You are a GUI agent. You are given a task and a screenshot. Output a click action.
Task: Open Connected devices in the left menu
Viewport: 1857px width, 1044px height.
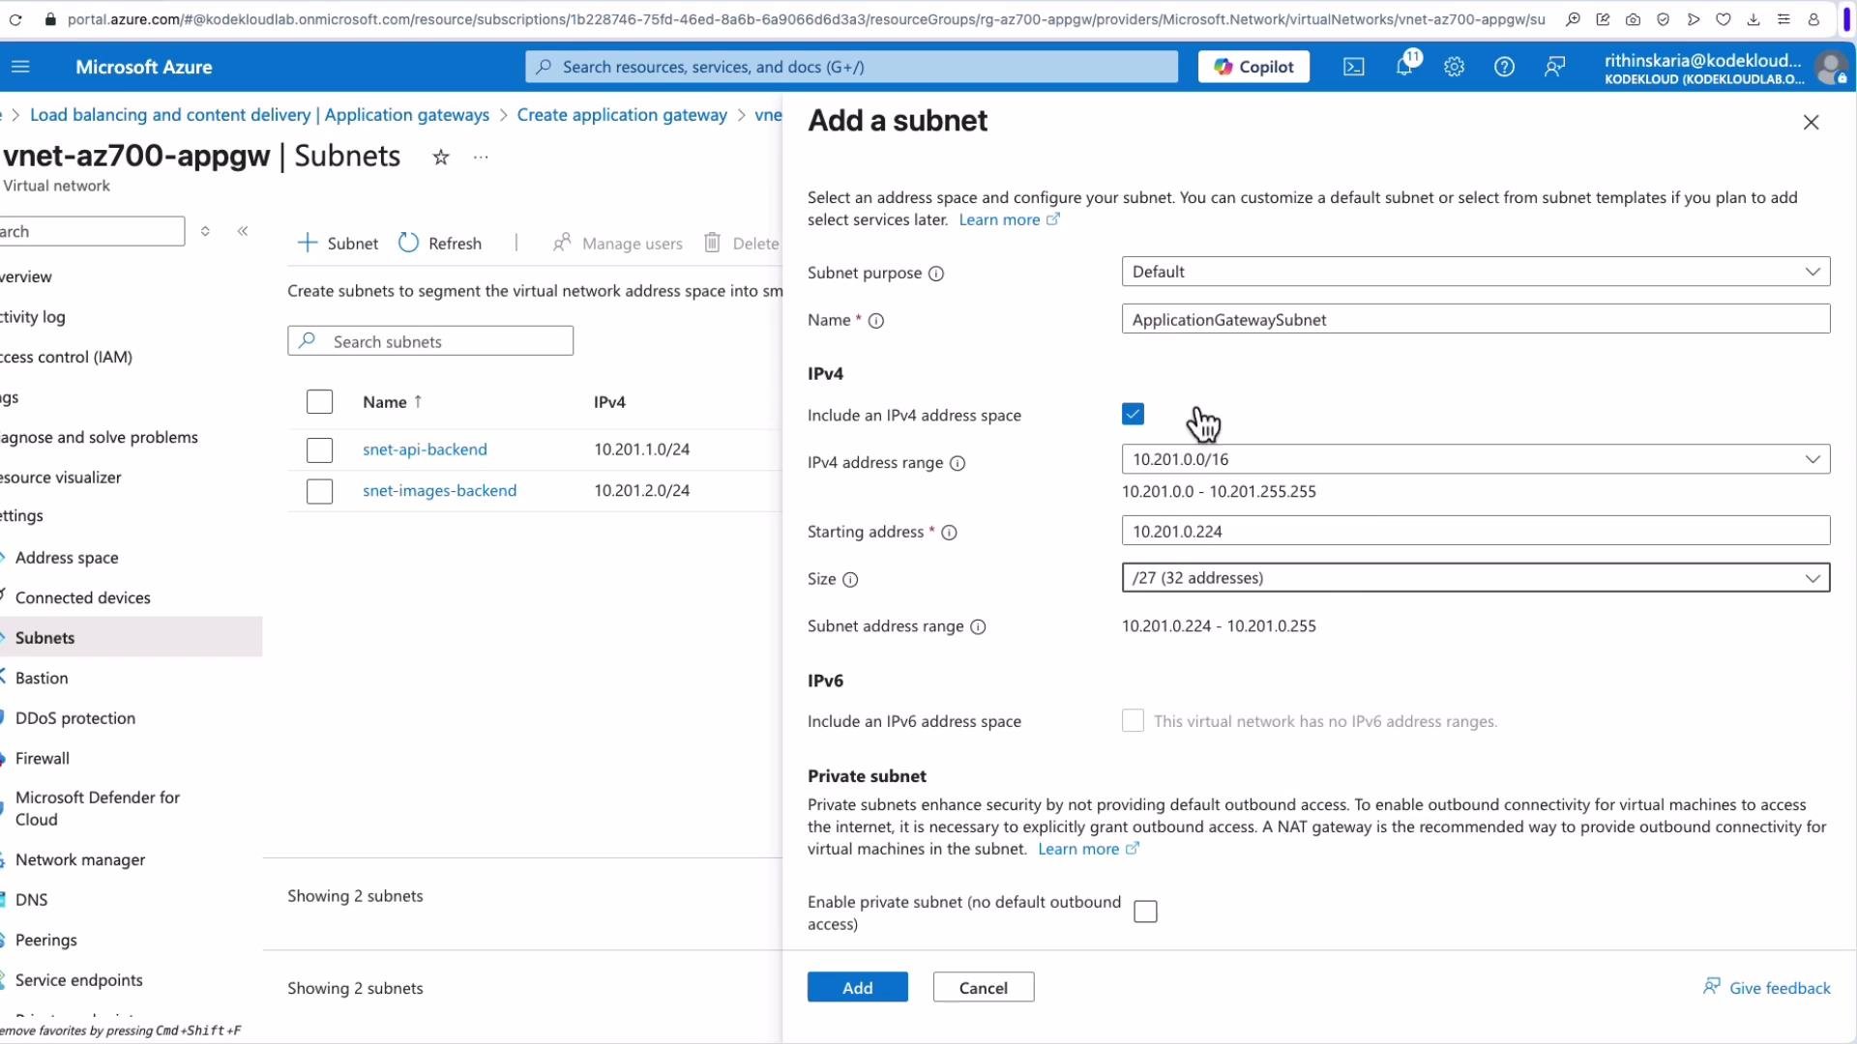tap(83, 598)
